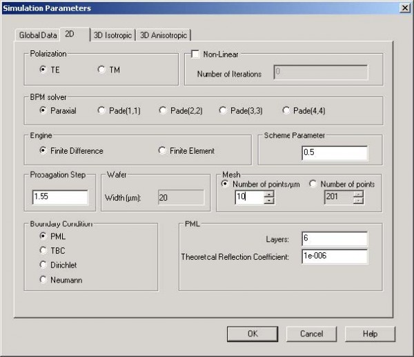Click the Wafer Width field

coord(181,198)
